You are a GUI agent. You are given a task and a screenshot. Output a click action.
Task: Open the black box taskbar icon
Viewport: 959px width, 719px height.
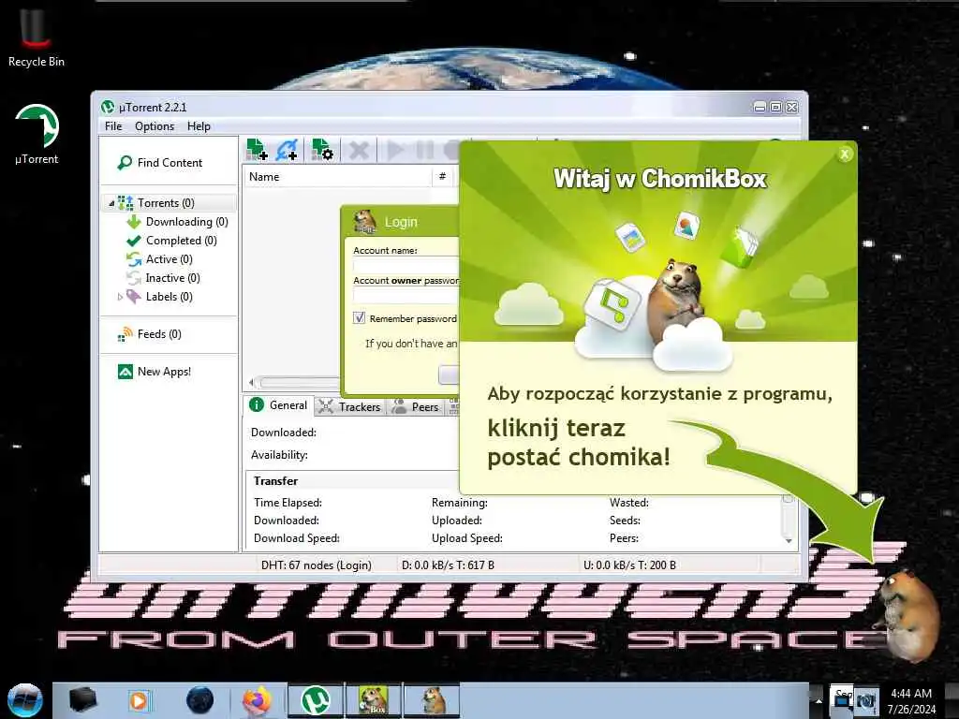[x=83, y=700]
